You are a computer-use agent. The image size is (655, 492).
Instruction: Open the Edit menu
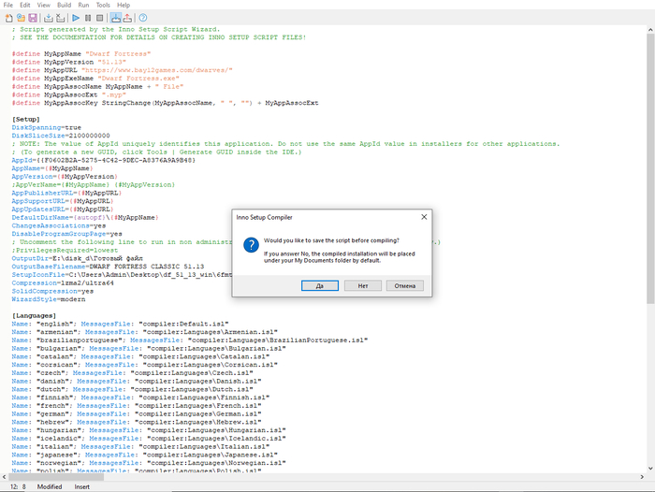point(25,5)
